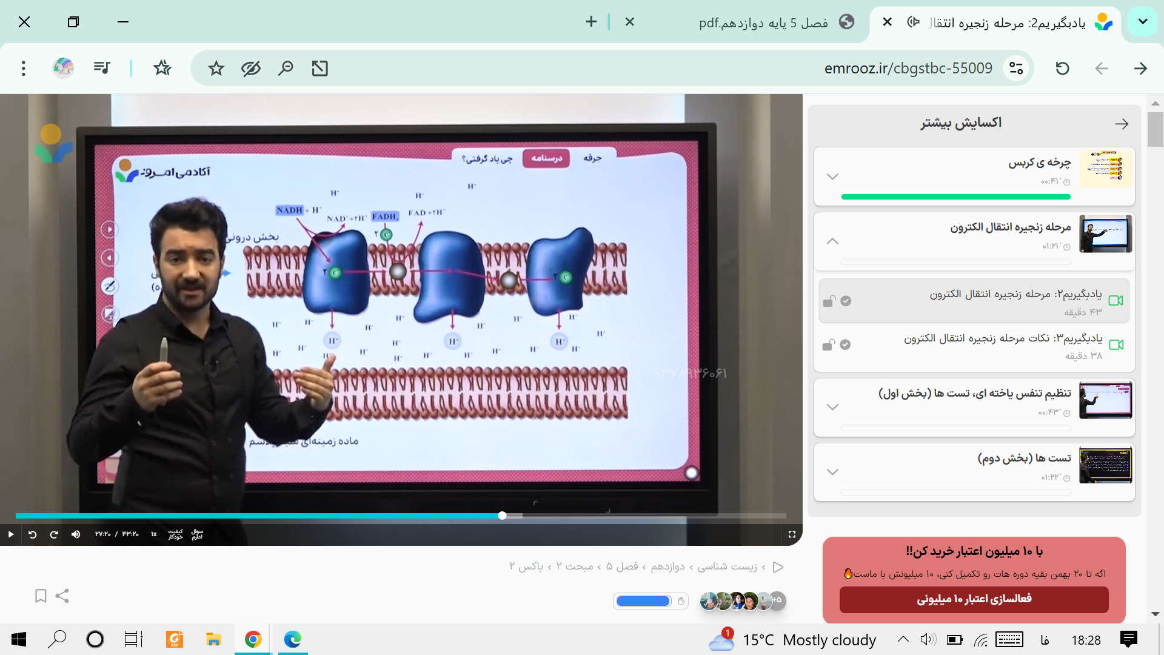Expand the چرخه ی کربس section
The image size is (1164, 655).
pyautogui.click(x=832, y=176)
